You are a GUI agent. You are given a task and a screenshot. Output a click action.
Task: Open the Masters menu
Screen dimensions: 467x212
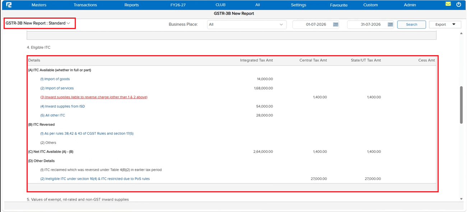[x=39, y=5]
